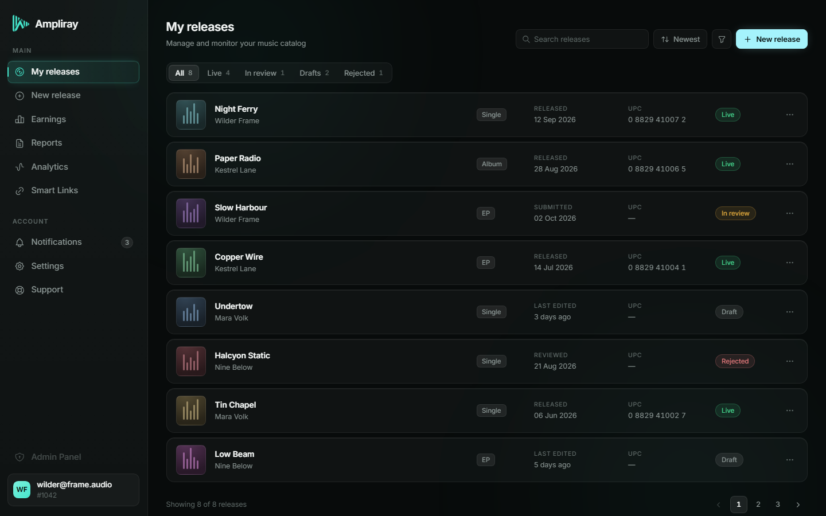Open more options for Undertow
Image resolution: width=826 pixels, height=516 pixels.
tap(790, 312)
